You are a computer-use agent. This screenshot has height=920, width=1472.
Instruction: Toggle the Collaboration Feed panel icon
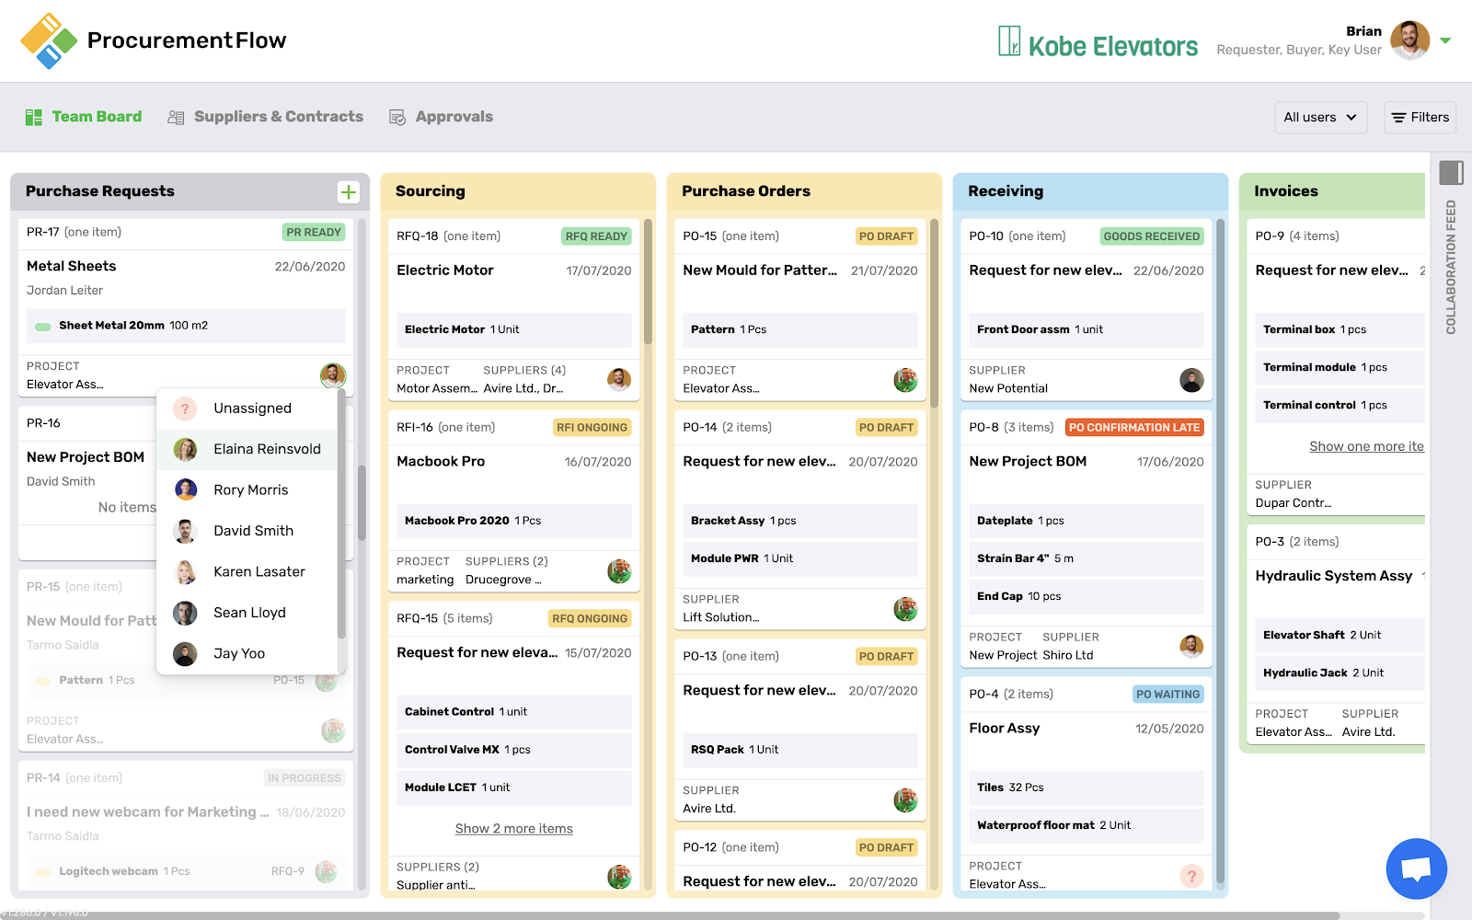coord(1451,172)
